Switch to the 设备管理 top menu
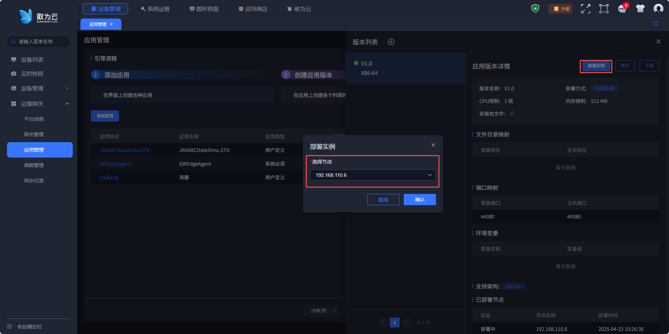669x334 pixels. pos(105,9)
